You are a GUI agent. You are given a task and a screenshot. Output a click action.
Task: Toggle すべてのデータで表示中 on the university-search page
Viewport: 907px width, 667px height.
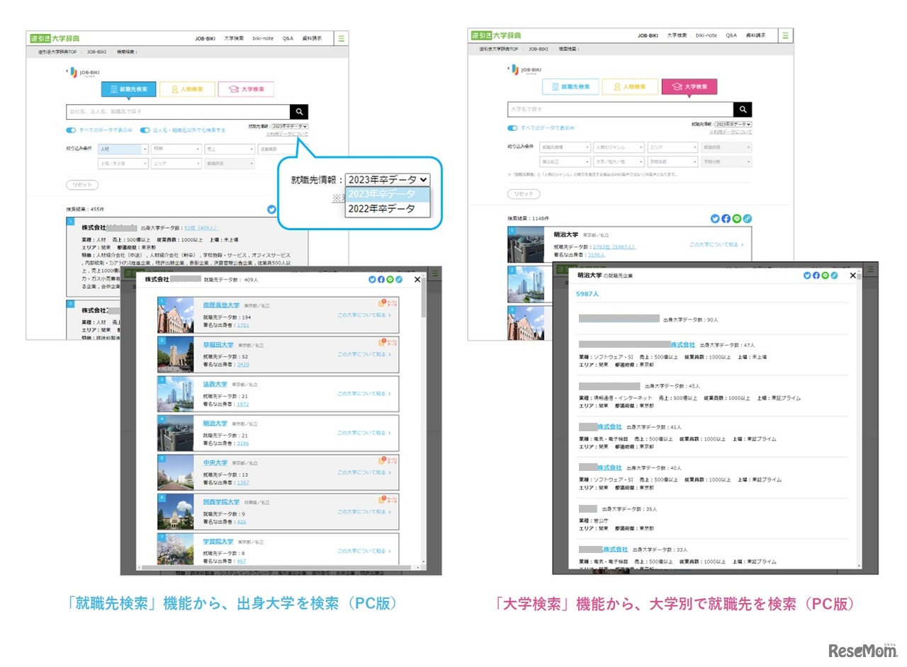coord(512,128)
